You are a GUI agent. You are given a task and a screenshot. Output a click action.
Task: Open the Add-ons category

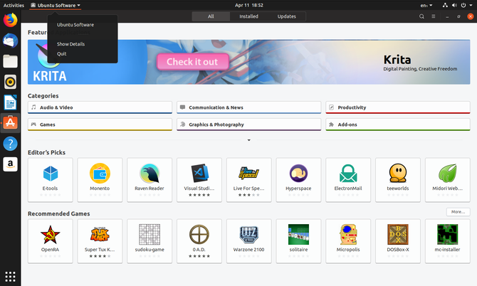[398, 125]
